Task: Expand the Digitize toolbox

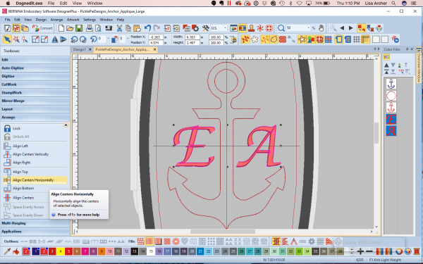Action: [35, 76]
